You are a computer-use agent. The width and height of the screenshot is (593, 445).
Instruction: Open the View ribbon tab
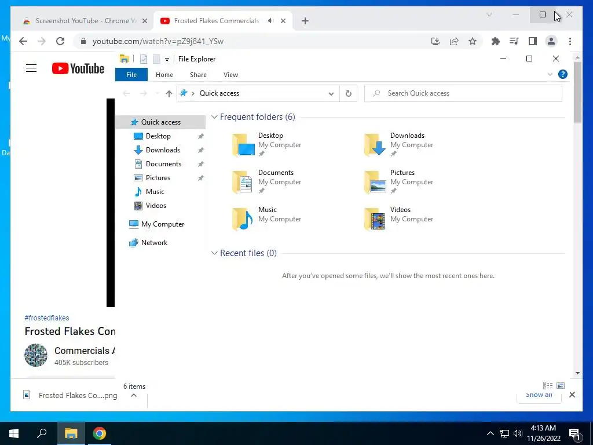230,75
